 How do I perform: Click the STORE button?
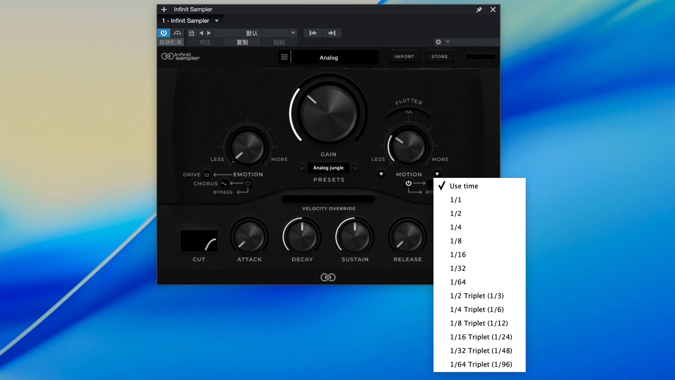click(439, 57)
